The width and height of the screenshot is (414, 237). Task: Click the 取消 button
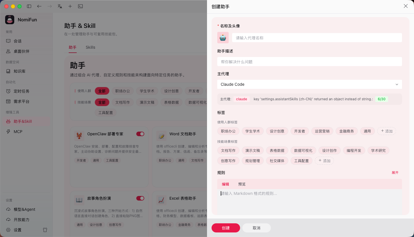257,228
